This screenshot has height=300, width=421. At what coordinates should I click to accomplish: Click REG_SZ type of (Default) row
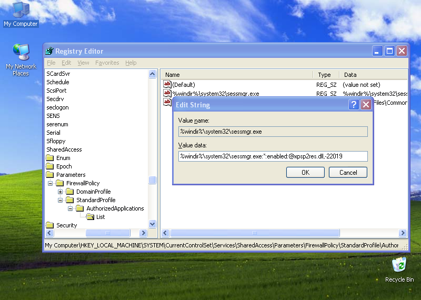click(326, 85)
